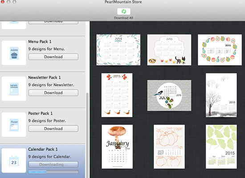Open the January mushroom calendar thumbnail
This screenshot has height=178, width=245.
coord(117,147)
